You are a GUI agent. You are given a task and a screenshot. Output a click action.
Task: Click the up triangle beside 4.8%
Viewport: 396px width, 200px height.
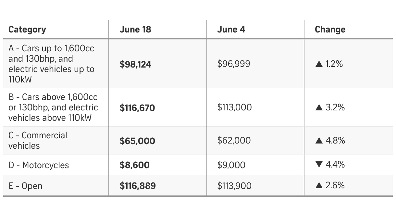[x=319, y=141]
